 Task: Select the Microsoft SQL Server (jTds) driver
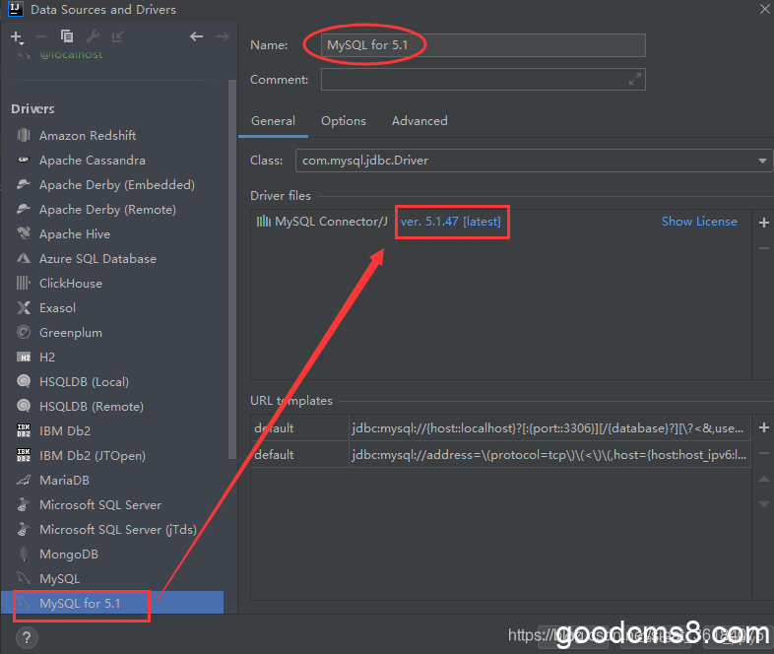point(118,529)
